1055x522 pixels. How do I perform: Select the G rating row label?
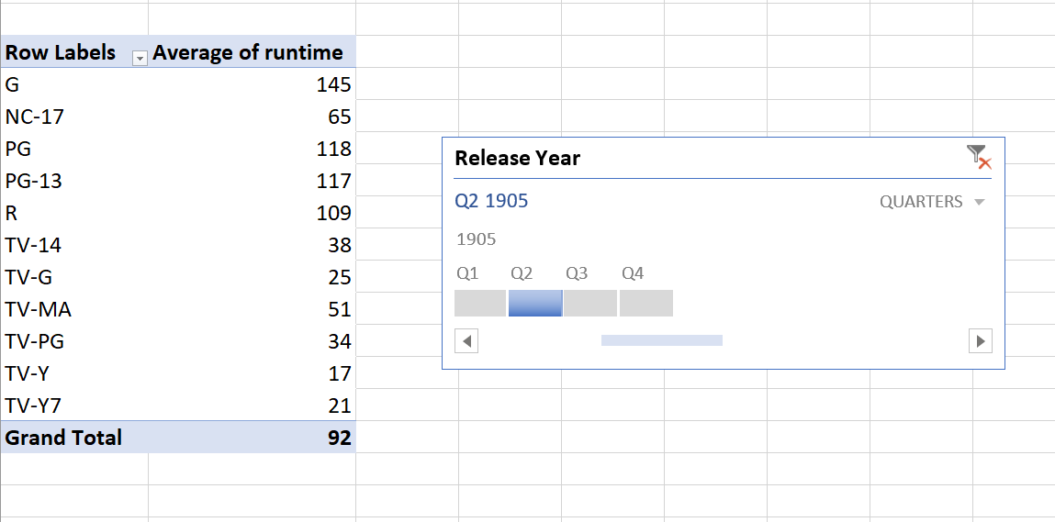point(74,84)
